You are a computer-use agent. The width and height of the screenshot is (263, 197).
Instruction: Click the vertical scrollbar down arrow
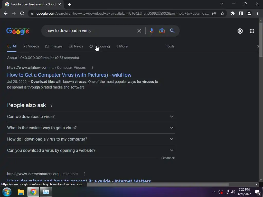tap(261, 180)
